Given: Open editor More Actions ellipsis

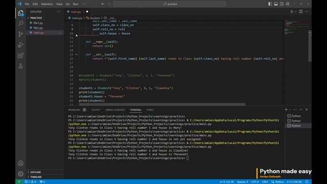Looking at the screenshot, I should point(307,12).
